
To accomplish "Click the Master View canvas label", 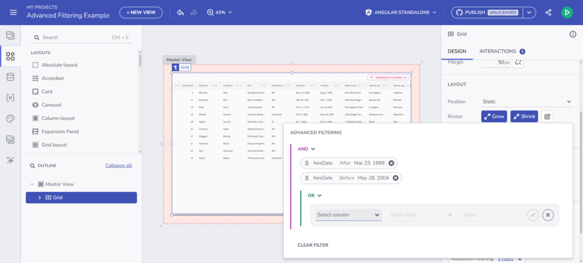I will 179,60.
